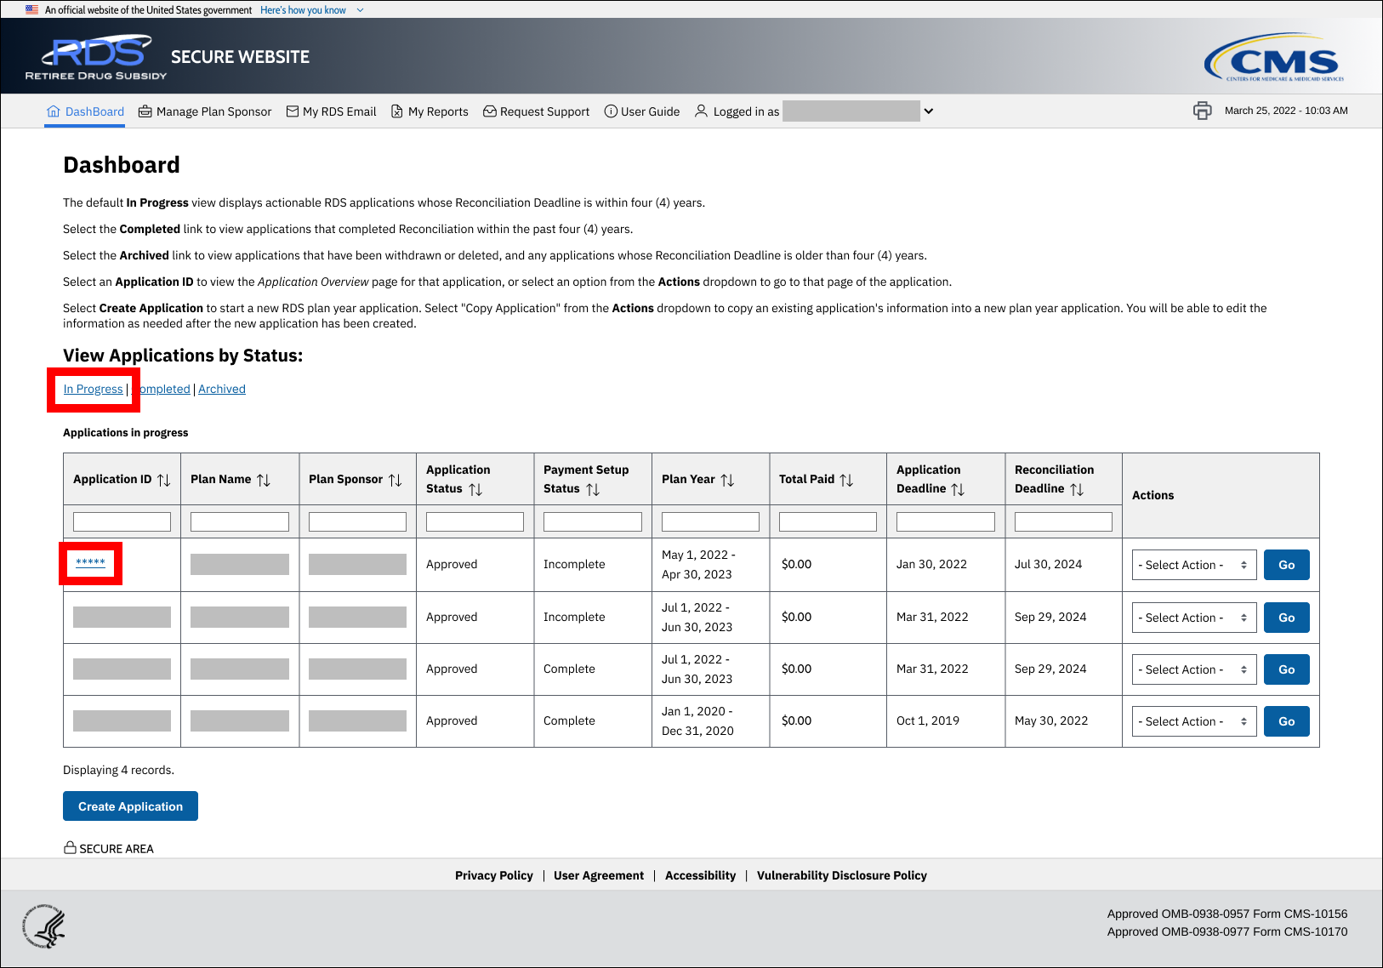Open My Reports menu item

[x=430, y=111]
